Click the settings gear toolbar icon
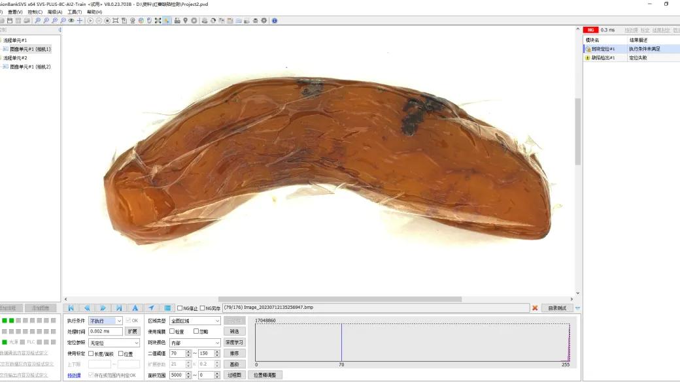The image size is (680, 382). coord(263,20)
